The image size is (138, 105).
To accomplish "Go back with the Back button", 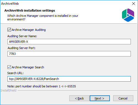I will coord(79,98).
